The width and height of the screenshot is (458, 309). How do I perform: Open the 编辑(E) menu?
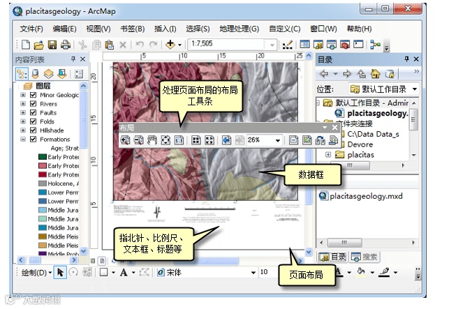click(x=64, y=29)
